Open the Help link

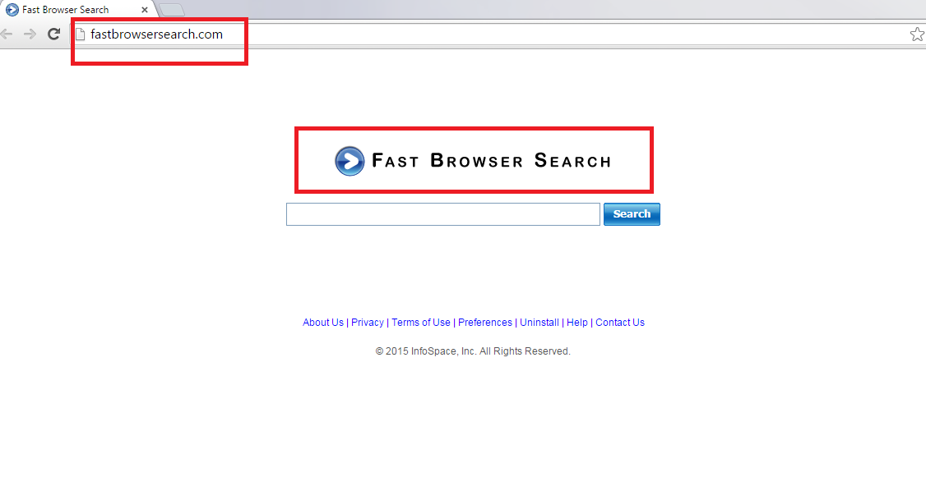[577, 323]
